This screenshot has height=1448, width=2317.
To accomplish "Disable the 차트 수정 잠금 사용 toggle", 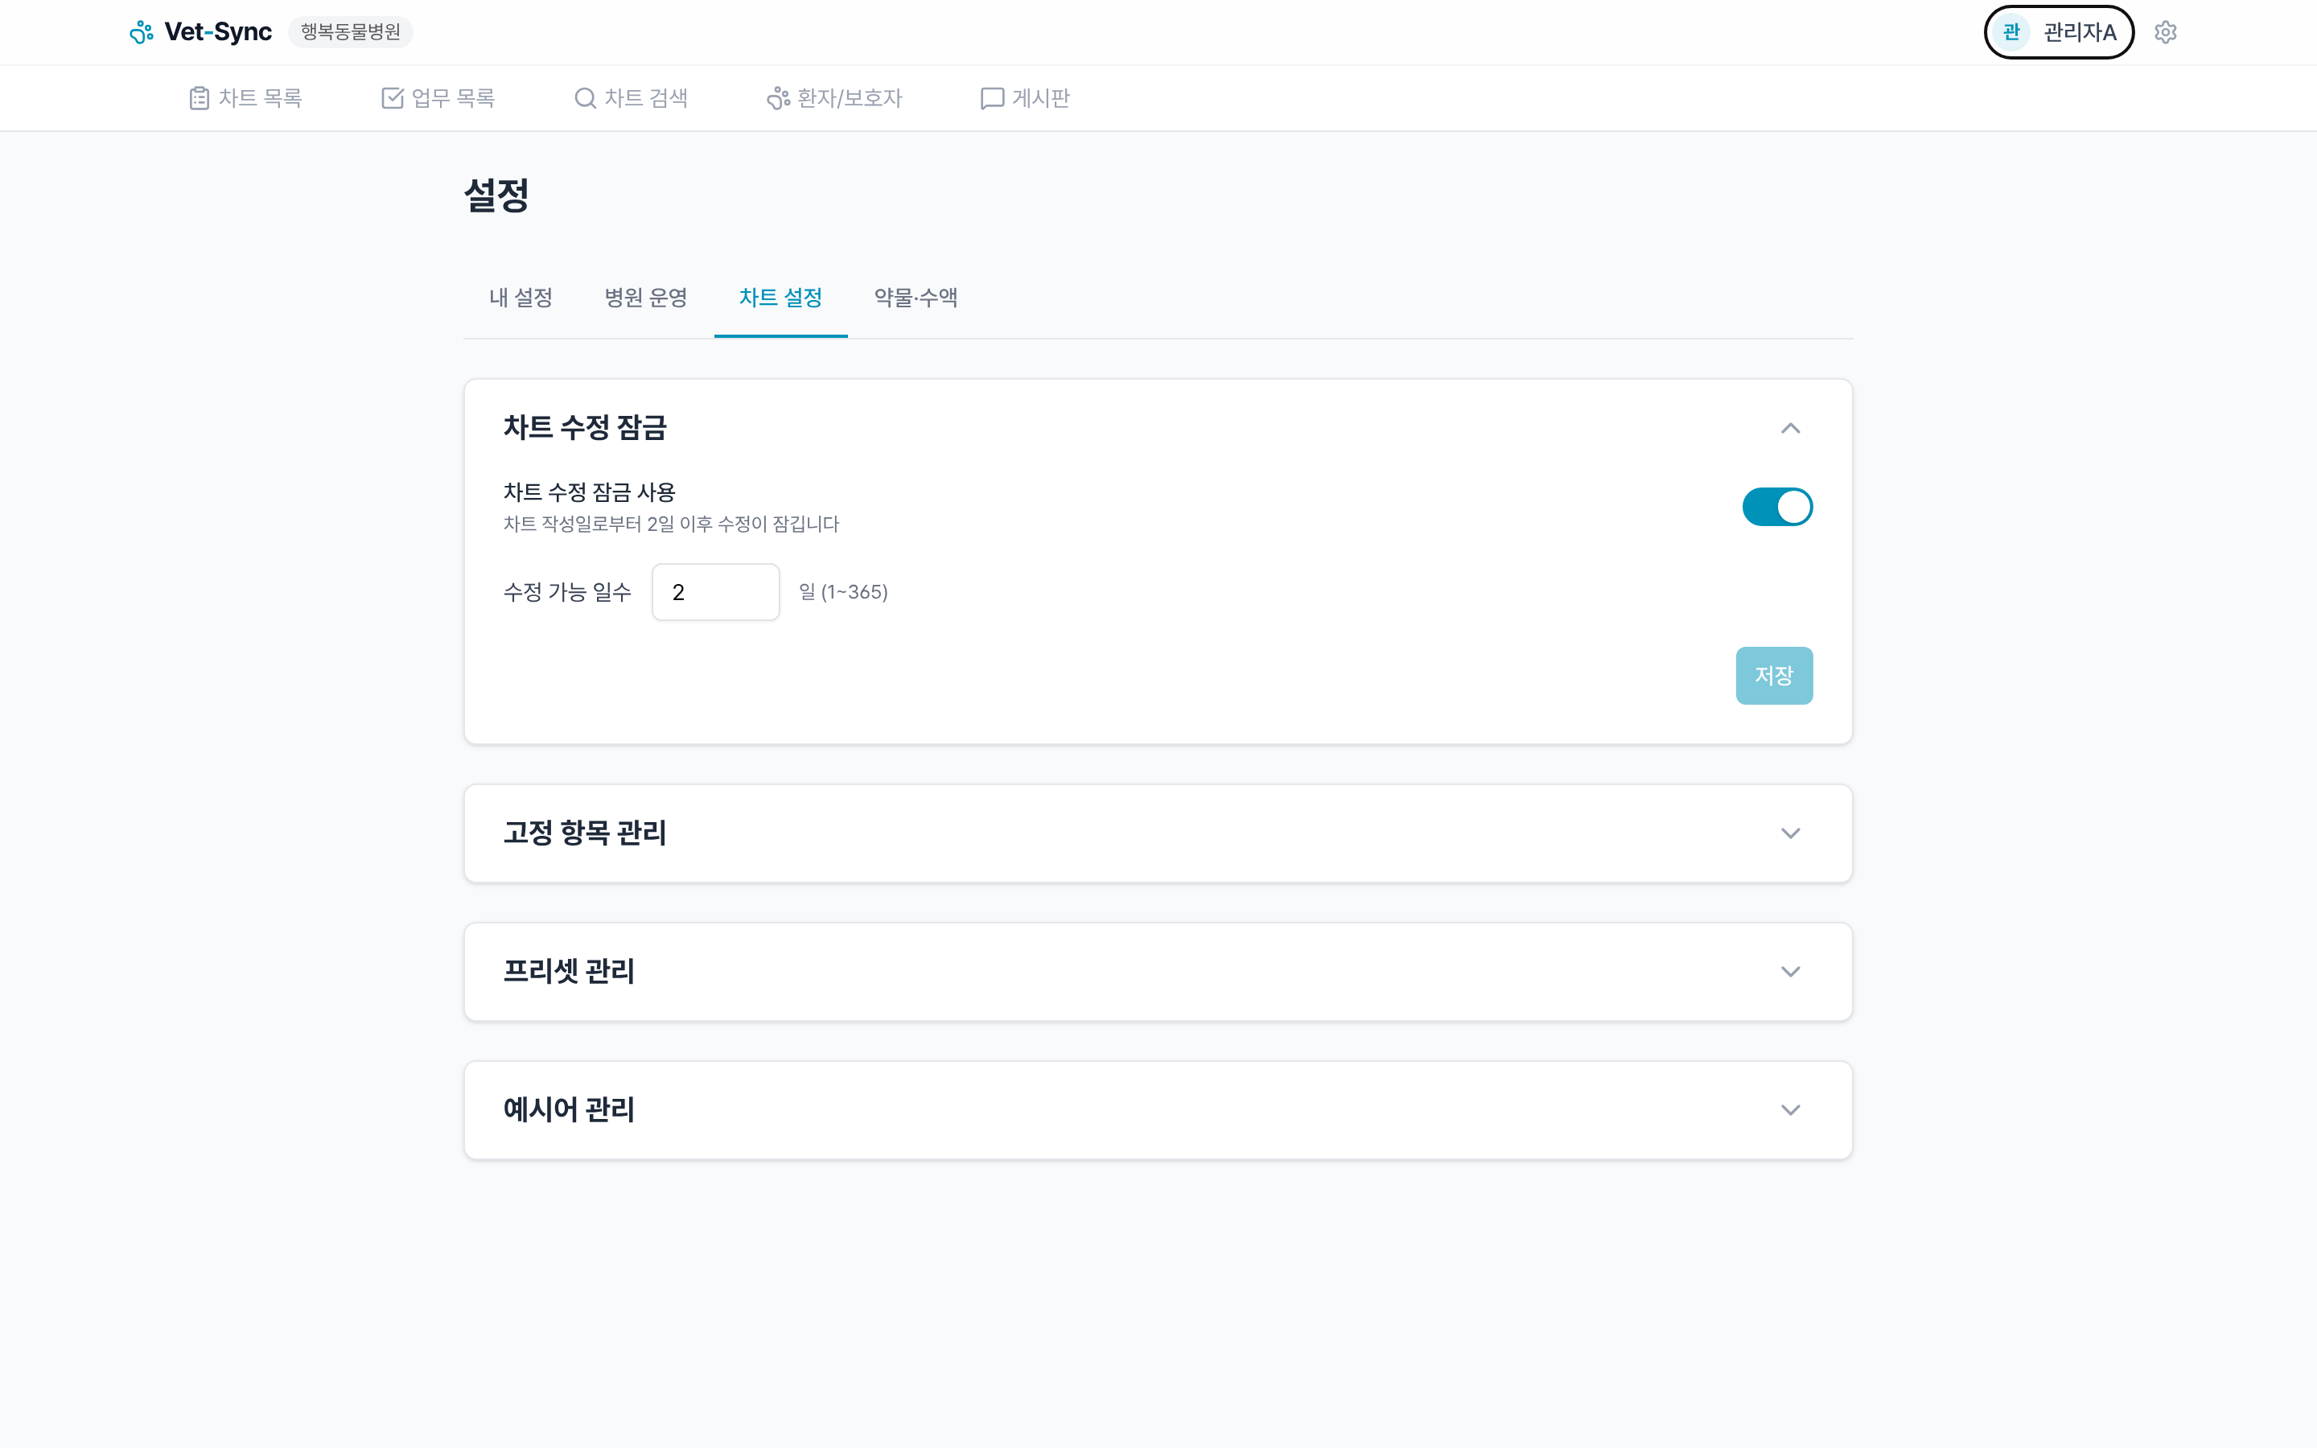I will point(1776,507).
